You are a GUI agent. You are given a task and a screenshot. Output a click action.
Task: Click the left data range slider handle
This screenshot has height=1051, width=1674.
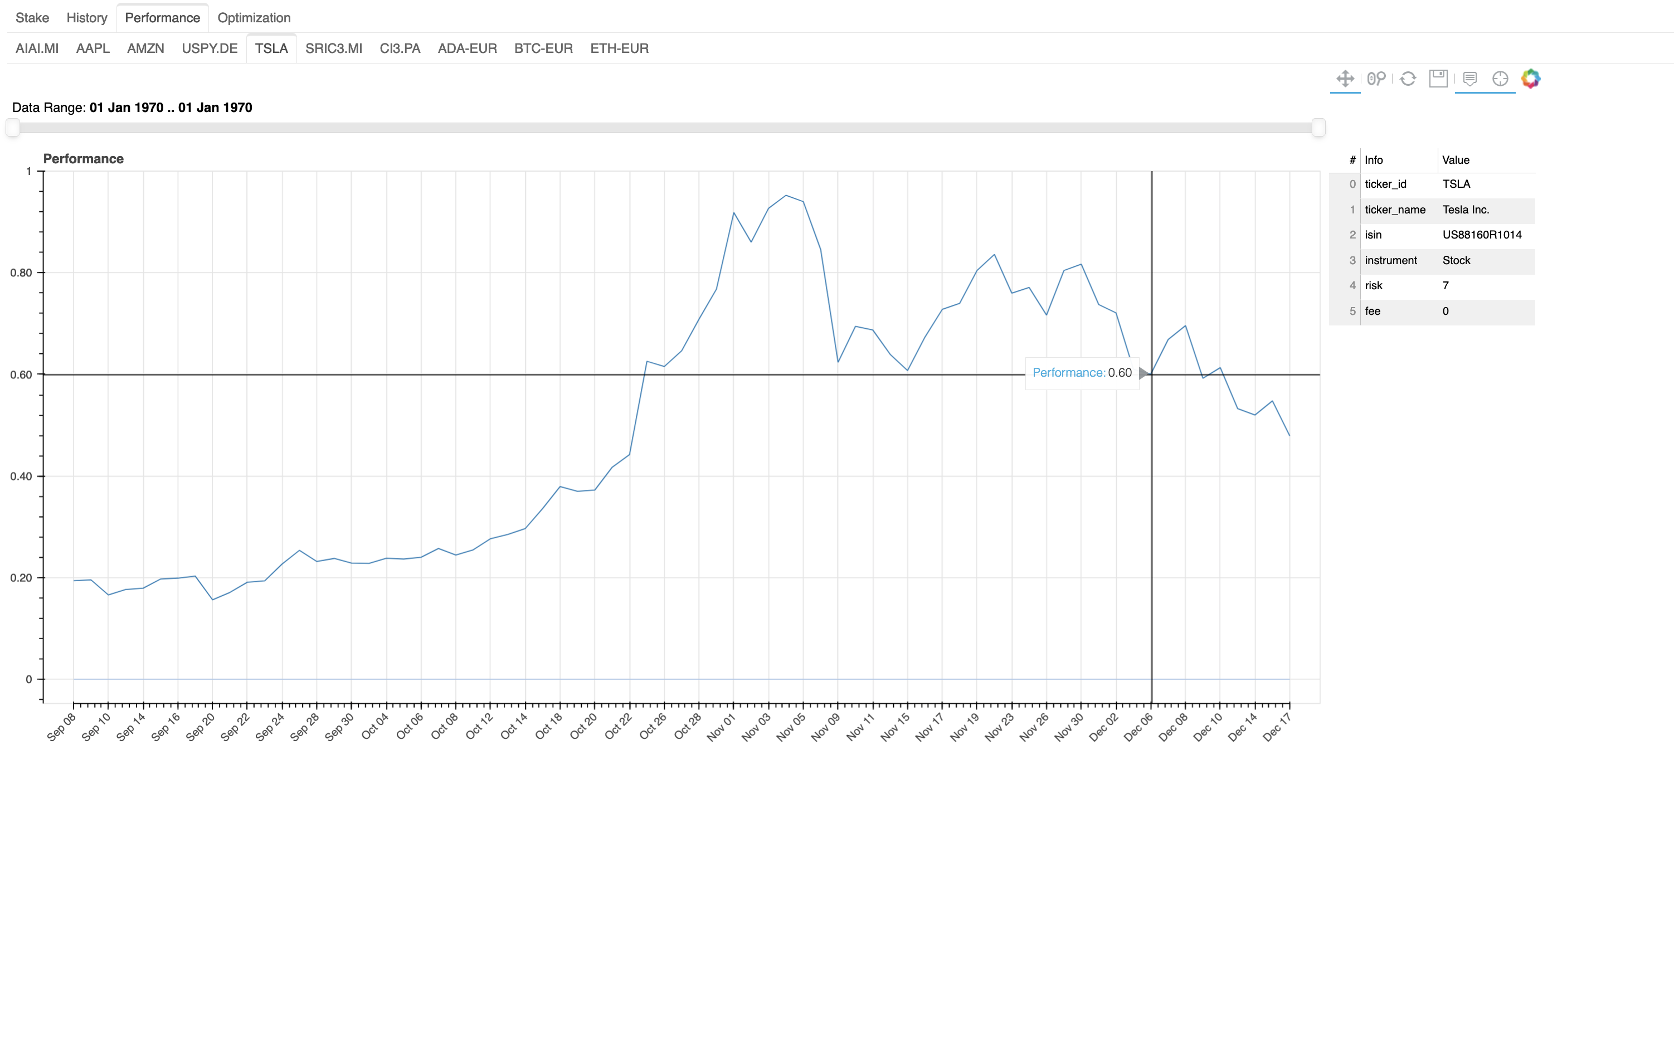(x=12, y=127)
